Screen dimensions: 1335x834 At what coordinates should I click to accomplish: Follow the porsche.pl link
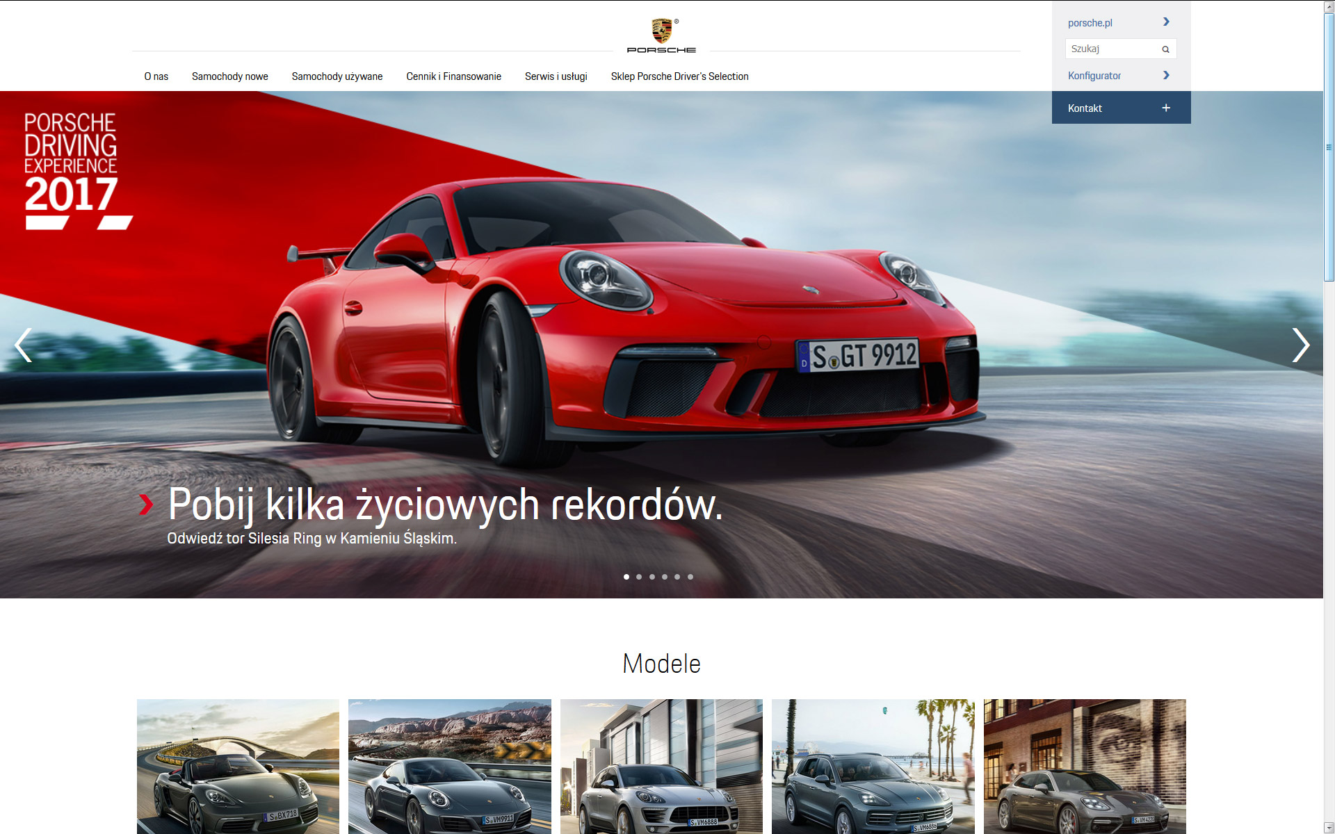tap(1090, 23)
